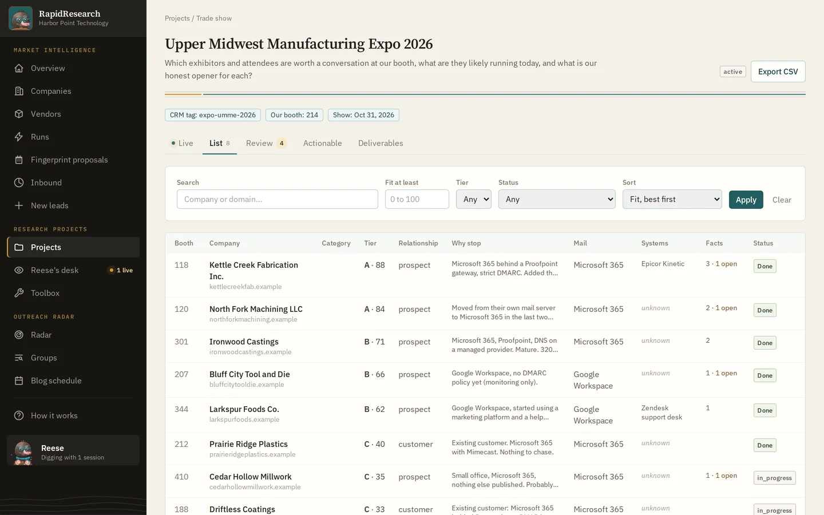This screenshot has width=824, height=515.
Task: Click the Companies building icon
Action: coord(19,91)
